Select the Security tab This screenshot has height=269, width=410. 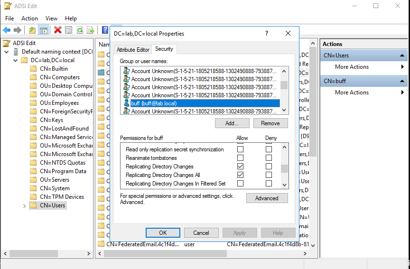click(164, 49)
